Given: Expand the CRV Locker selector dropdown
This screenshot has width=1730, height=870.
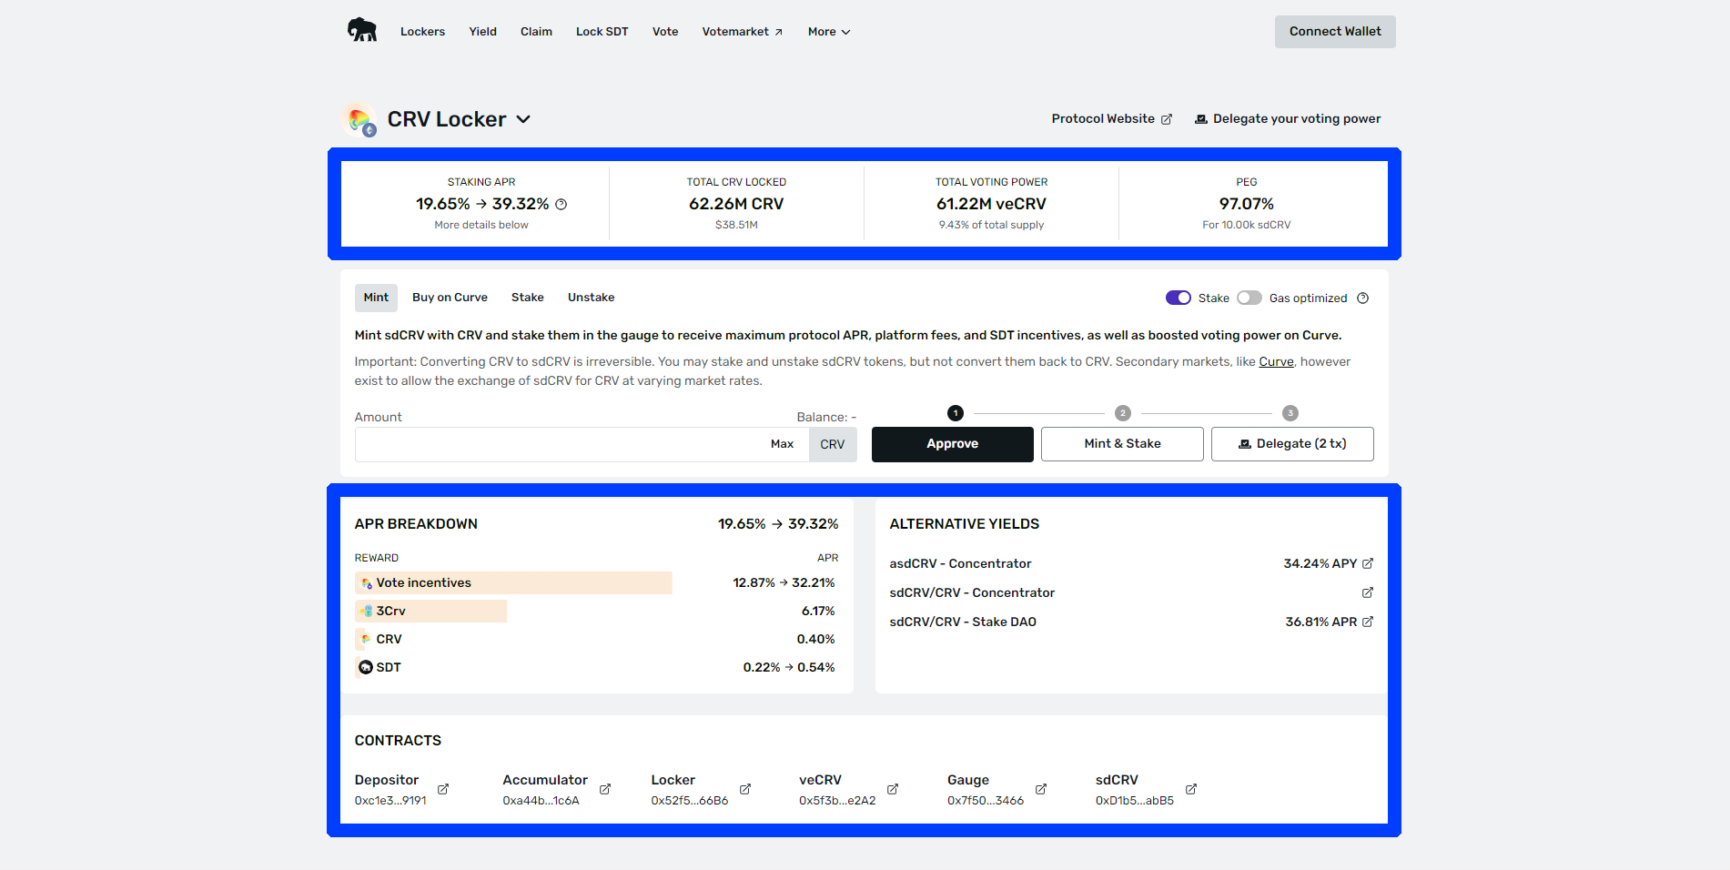Looking at the screenshot, I should pyautogui.click(x=523, y=119).
